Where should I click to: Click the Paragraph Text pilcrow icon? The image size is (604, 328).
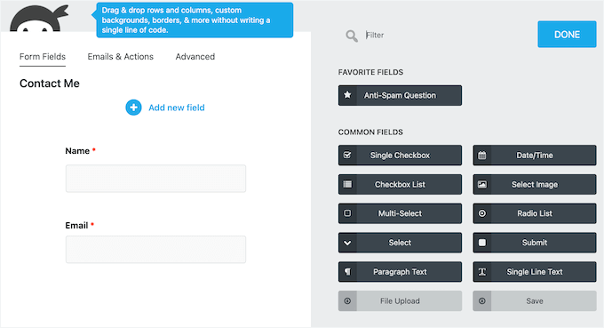click(x=347, y=272)
